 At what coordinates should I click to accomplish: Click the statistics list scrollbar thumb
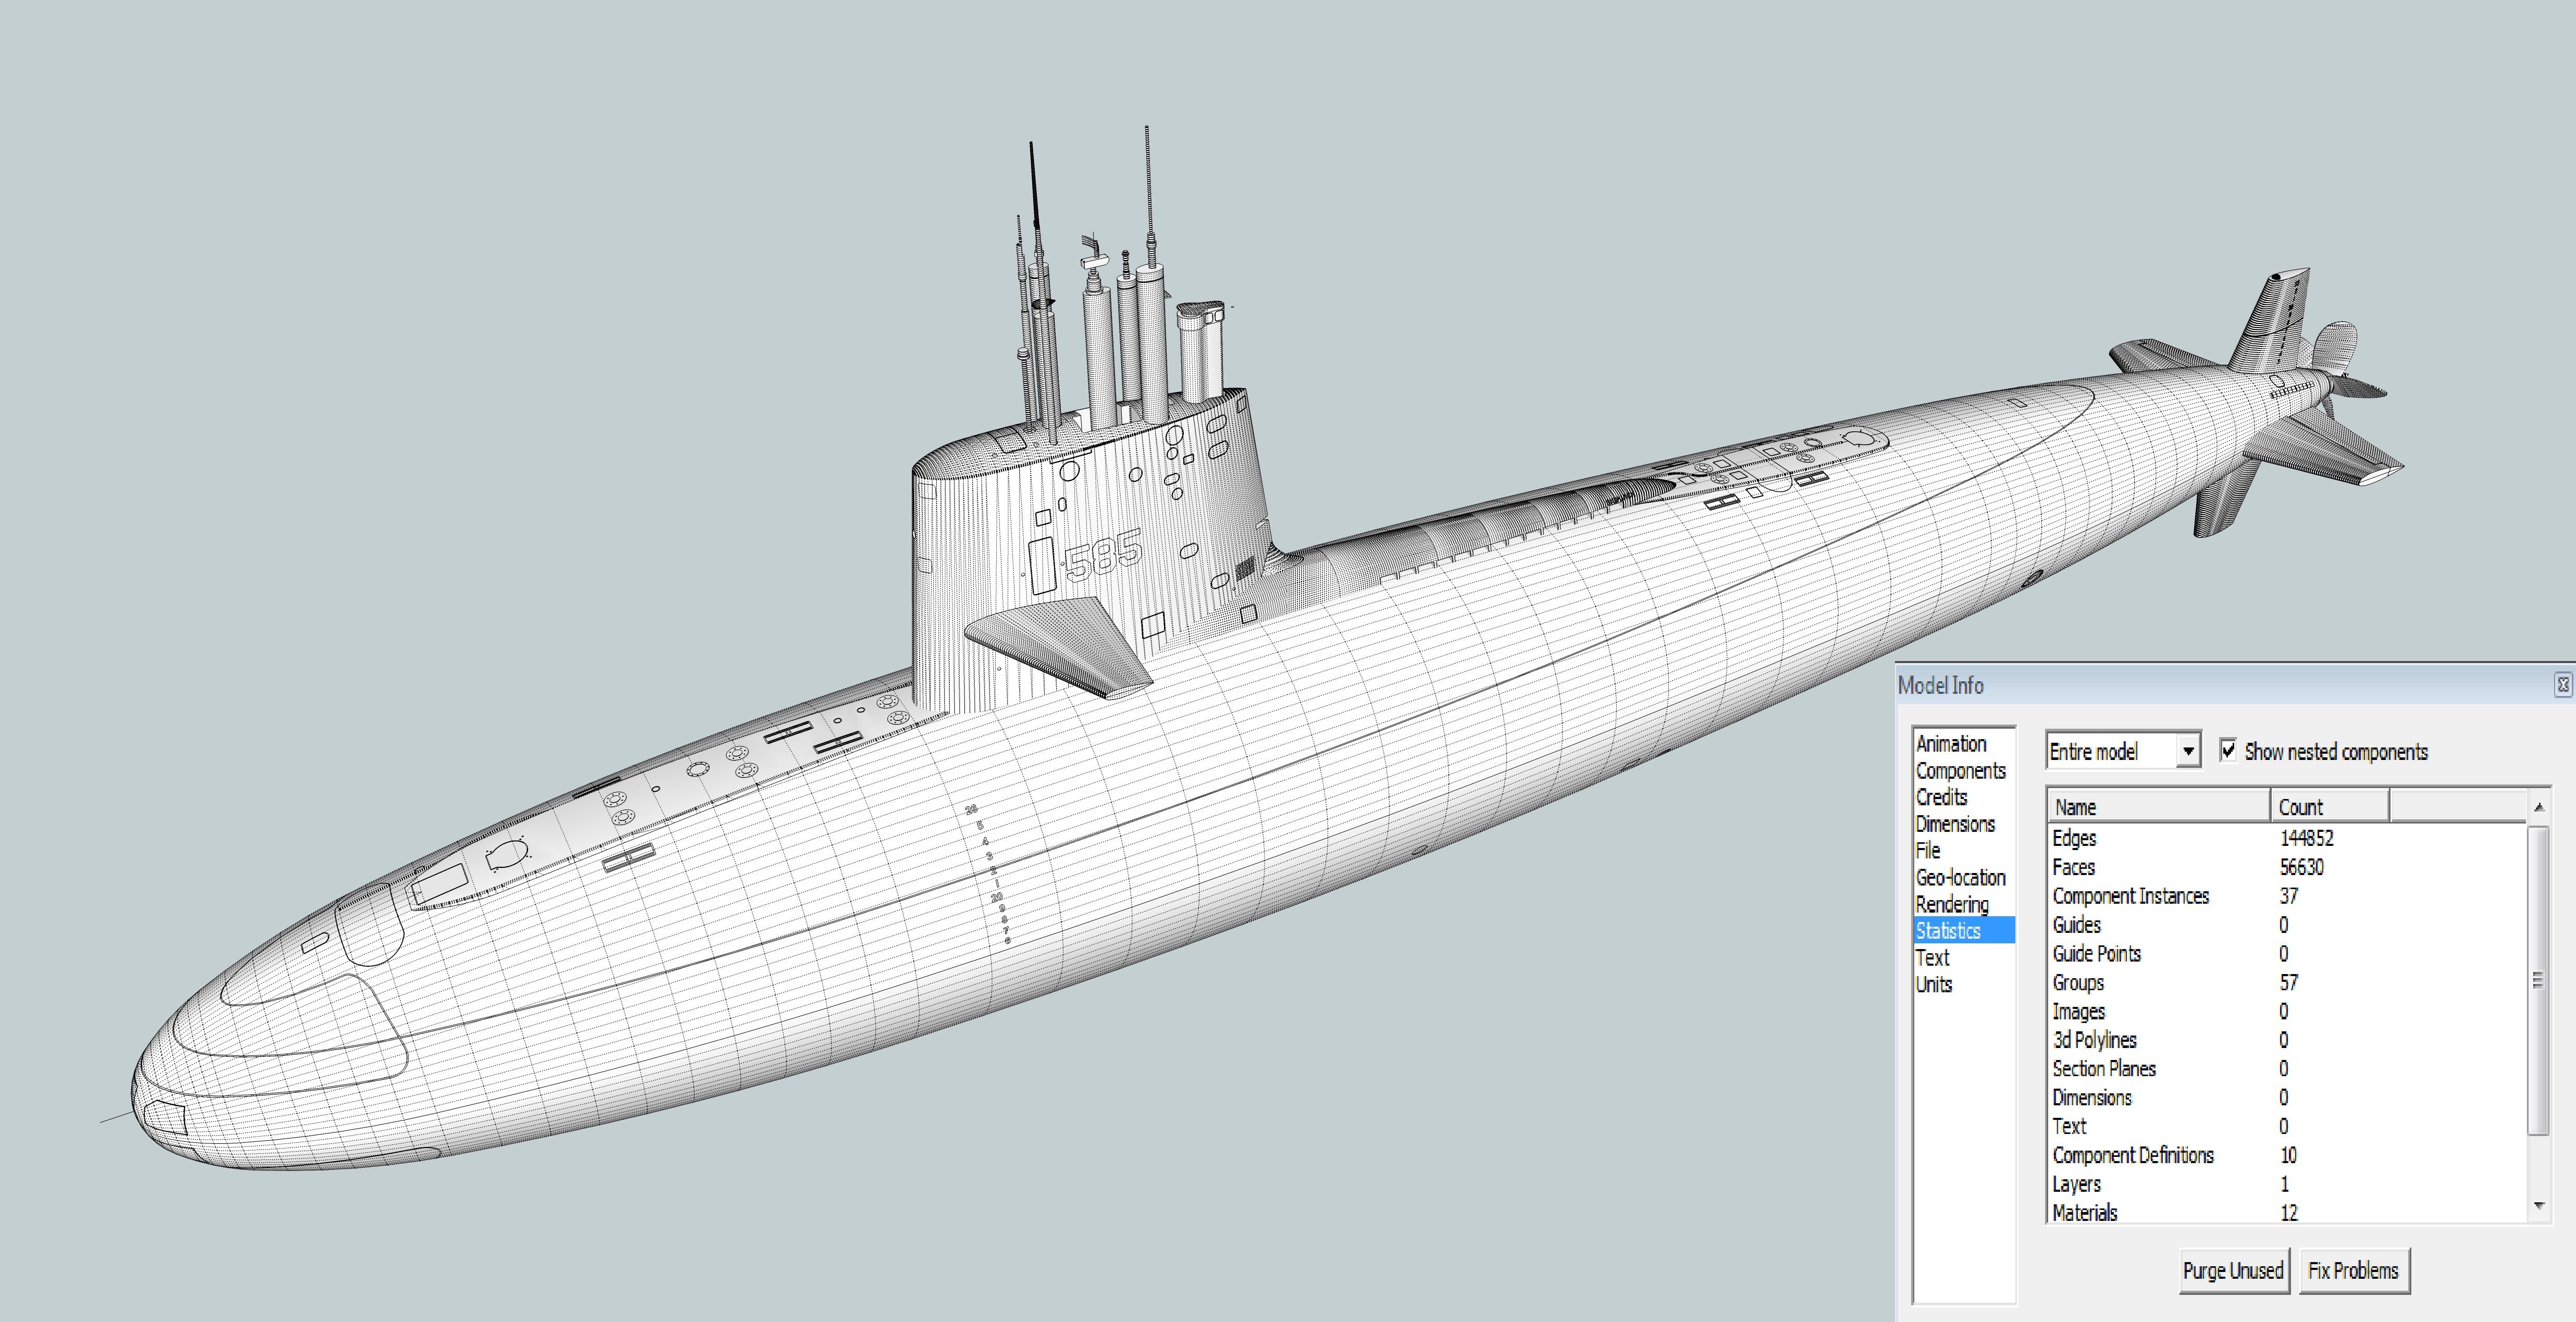pyautogui.click(x=2537, y=980)
